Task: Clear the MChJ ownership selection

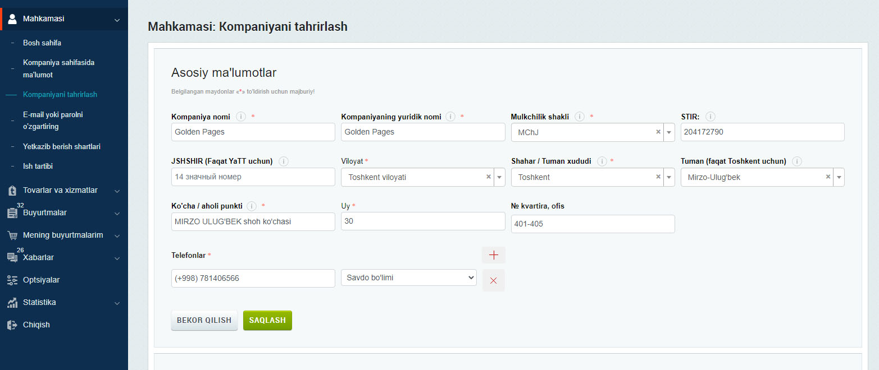Action: (x=658, y=132)
